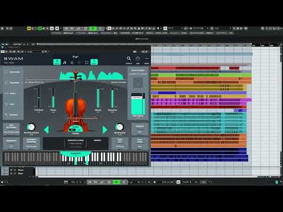Viewport: 283px width, 212px height.
Task: Open dropdown arrow at bottom transport right end
Action: [x=209, y=182]
